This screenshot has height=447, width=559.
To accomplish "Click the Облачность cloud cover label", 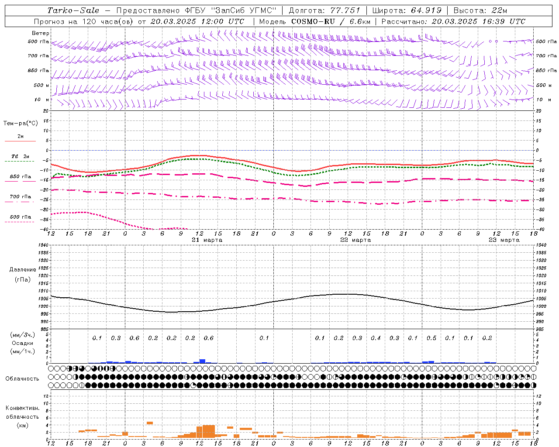I will pos(22,379).
